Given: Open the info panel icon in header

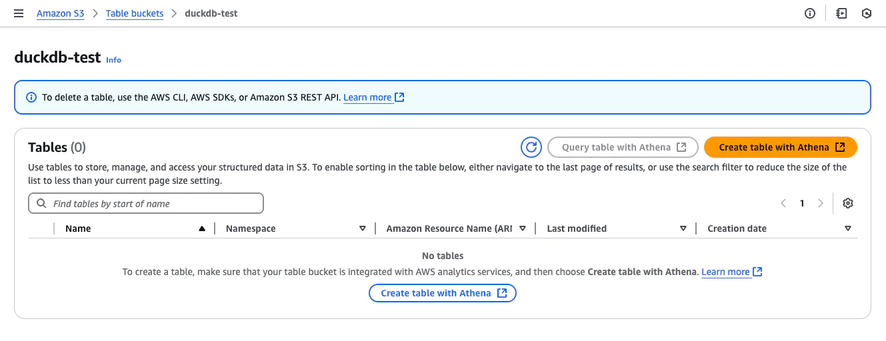Looking at the screenshot, I should [x=810, y=13].
